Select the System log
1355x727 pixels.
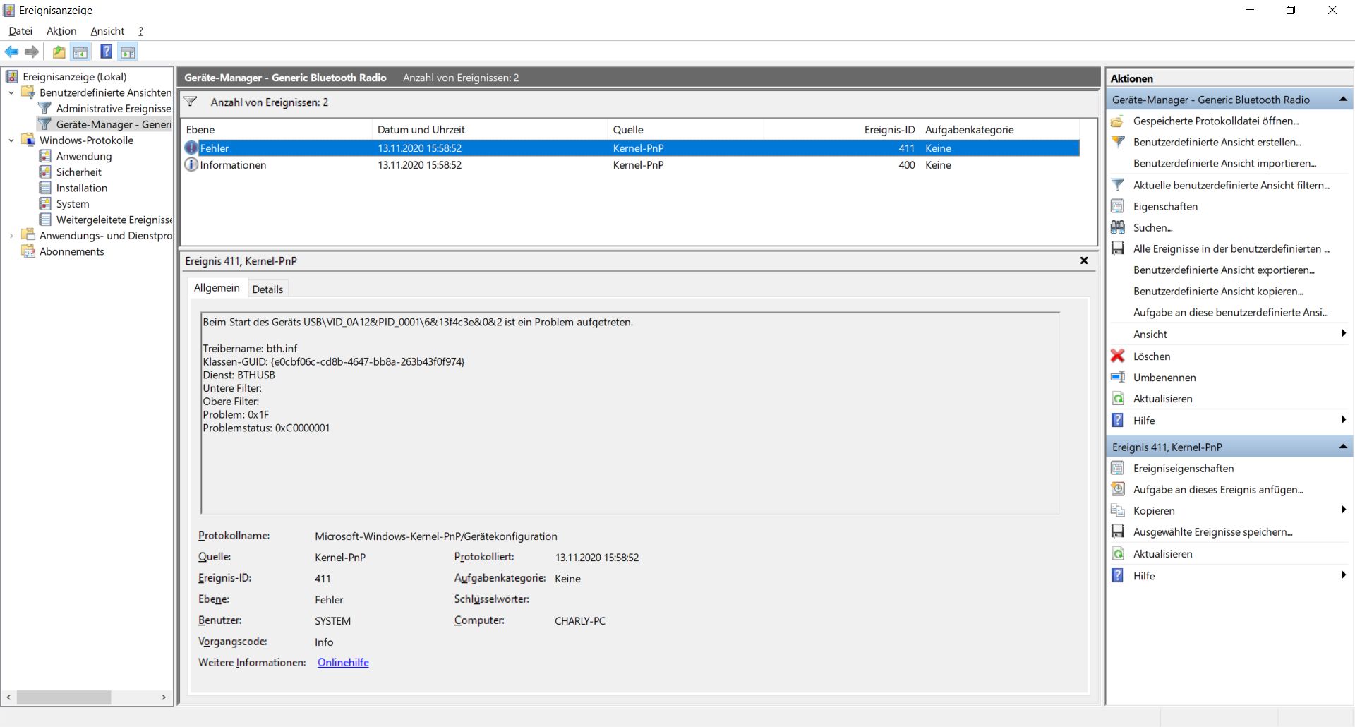click(73, 204)
